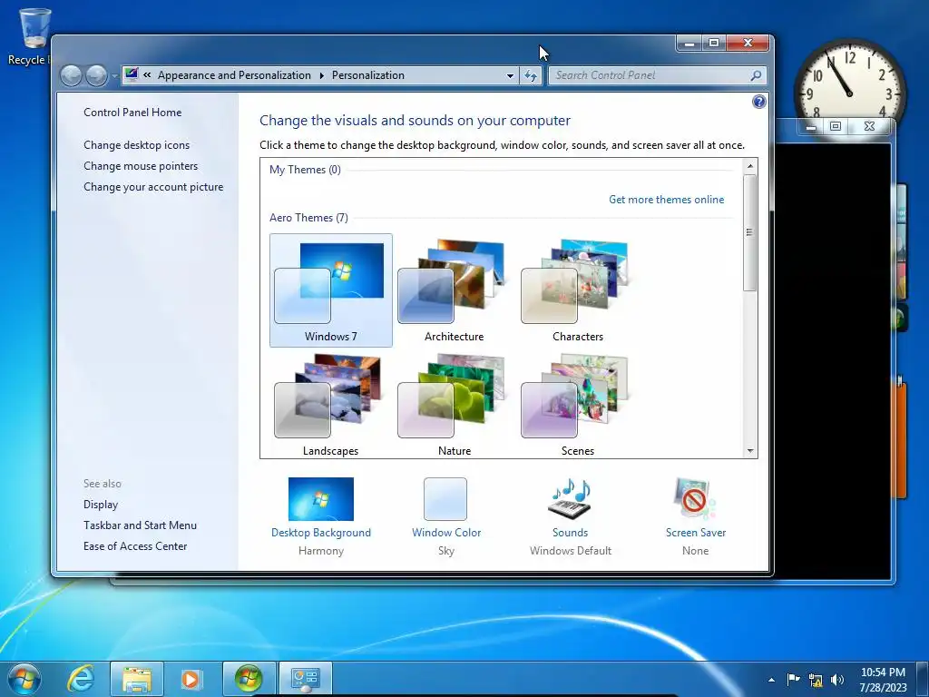Go to Control Panel Home
This screenshot has width=929, height=697.
[132, 113]
